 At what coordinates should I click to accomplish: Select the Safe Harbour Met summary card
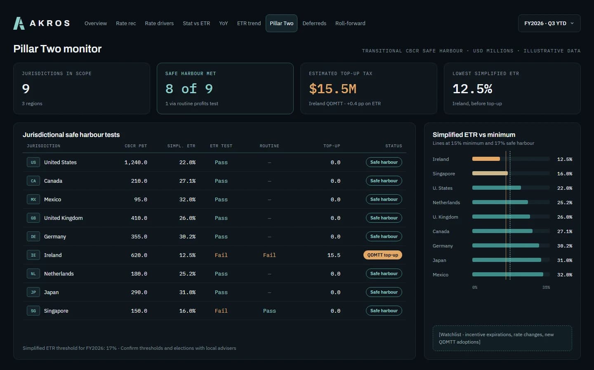coord(225,88)
